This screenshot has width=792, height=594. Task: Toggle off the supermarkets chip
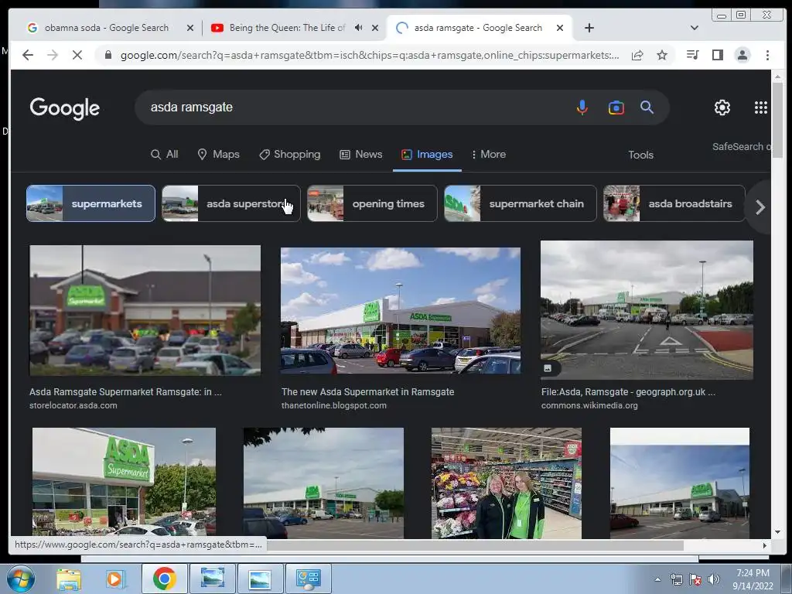point(91,203)
